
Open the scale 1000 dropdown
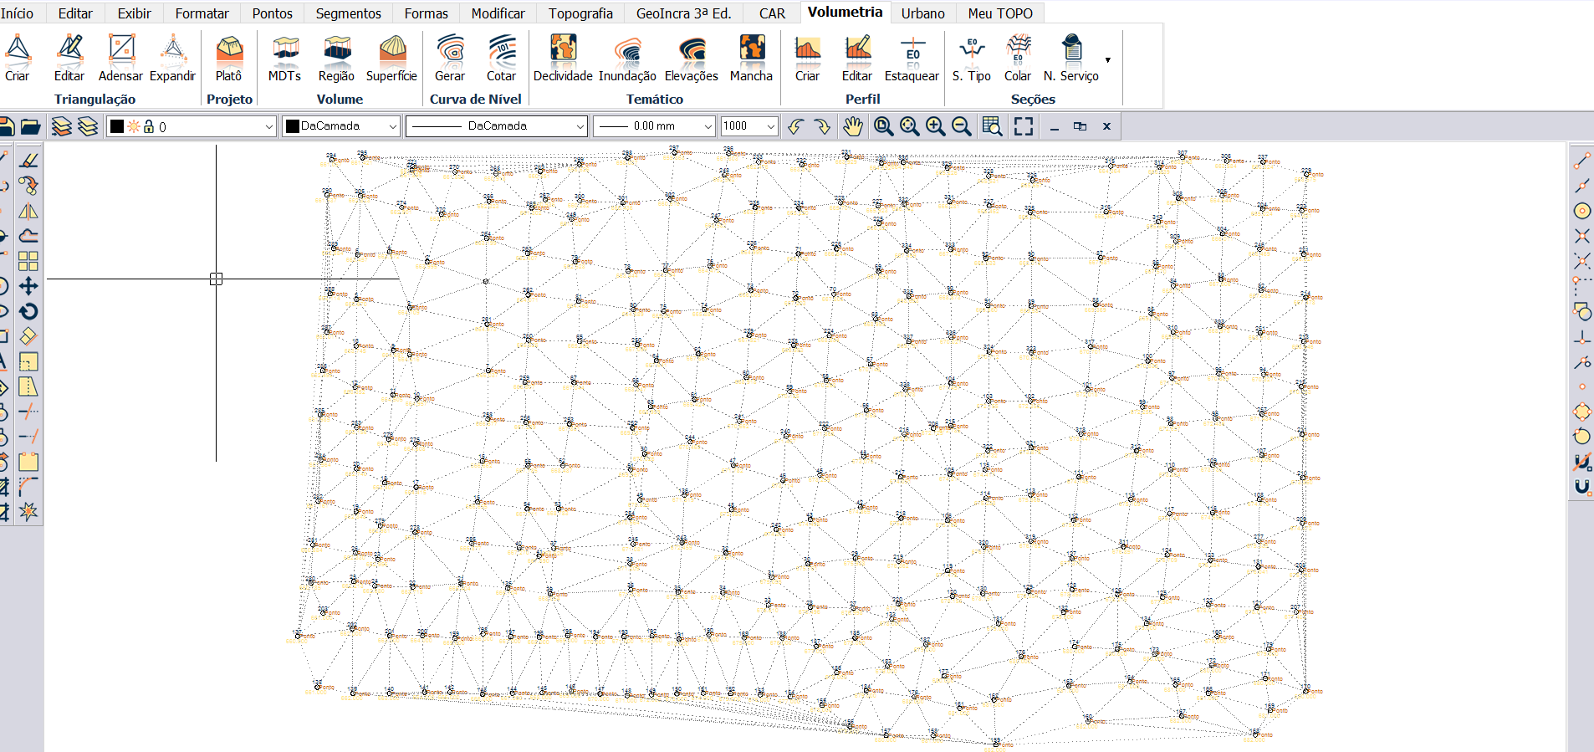(770, 126)
